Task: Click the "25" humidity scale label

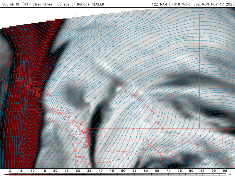Action: pyautogui.click(x=66, y=171)
